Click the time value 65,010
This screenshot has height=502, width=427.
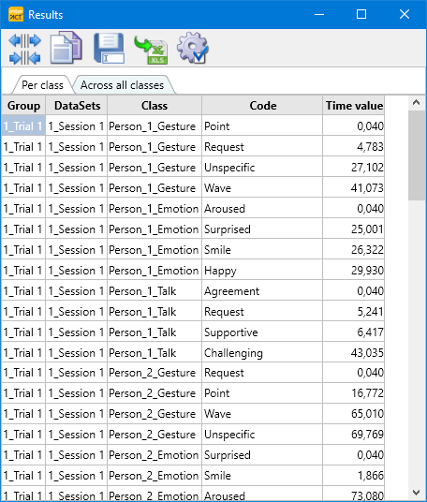[x=354, y=414]
